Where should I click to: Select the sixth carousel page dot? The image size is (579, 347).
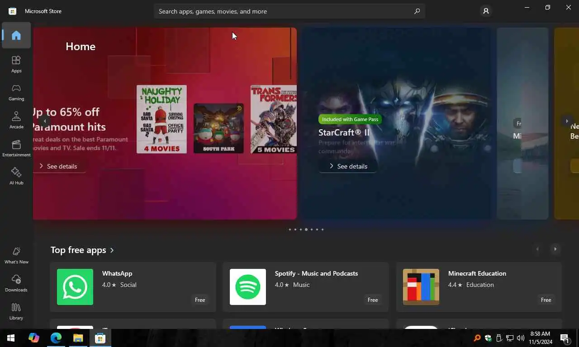[x=317, y=230]
